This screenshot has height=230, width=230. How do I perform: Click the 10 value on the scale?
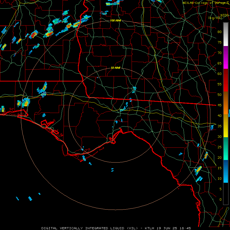[x=220, y=179]
